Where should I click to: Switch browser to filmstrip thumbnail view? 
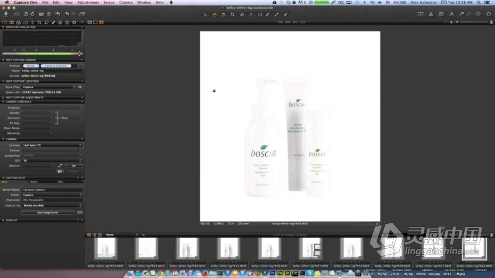click(x=89, y=235)
